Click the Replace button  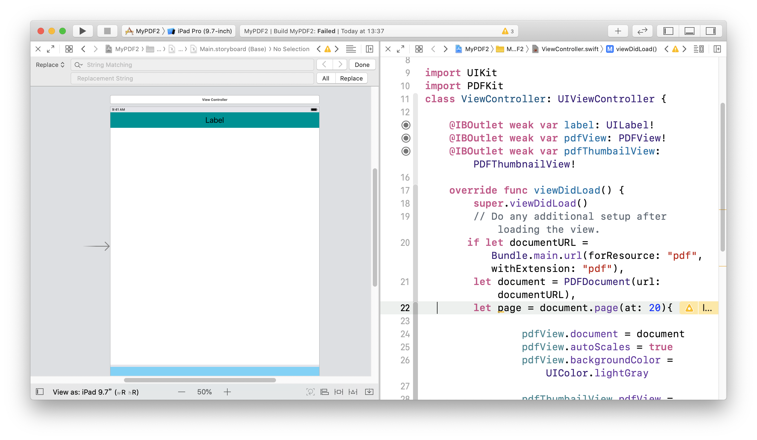click(351, 78)
